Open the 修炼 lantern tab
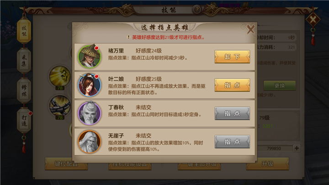Image resolution: width=329 pixels, height=185 pixels. coord(24,90)
